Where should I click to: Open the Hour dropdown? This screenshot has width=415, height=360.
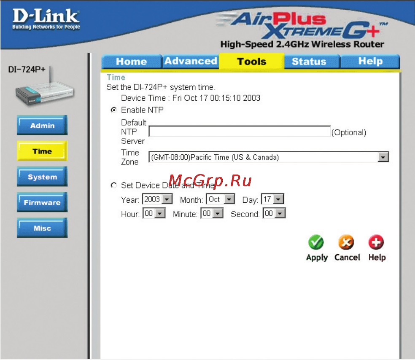point(154,213)
